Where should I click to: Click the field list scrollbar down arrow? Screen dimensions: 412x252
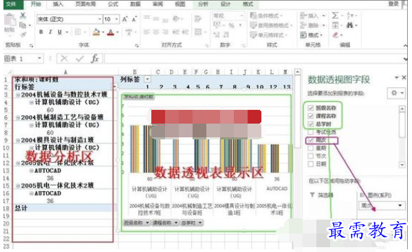click(402, 165)
